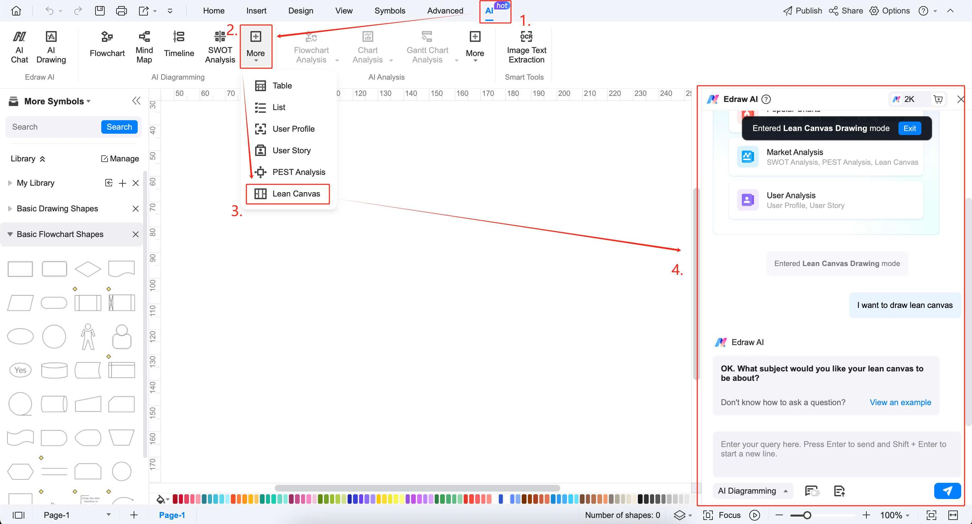Start presentation play button

(x=755, y=515)
